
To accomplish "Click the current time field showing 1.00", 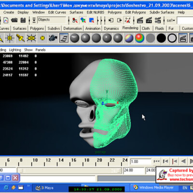I will 141,161.
